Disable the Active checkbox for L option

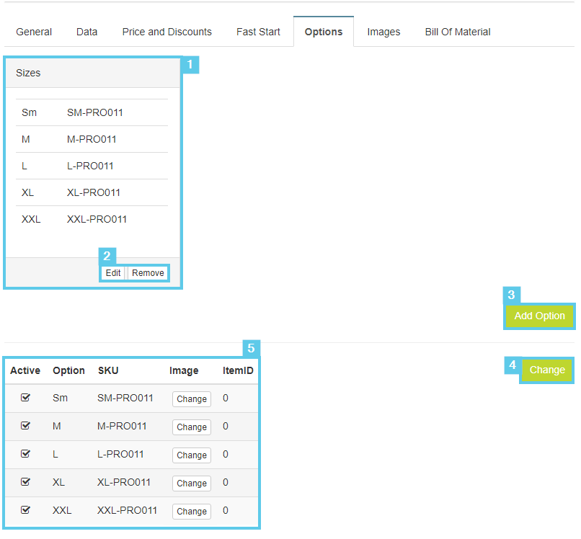point(25,454)
